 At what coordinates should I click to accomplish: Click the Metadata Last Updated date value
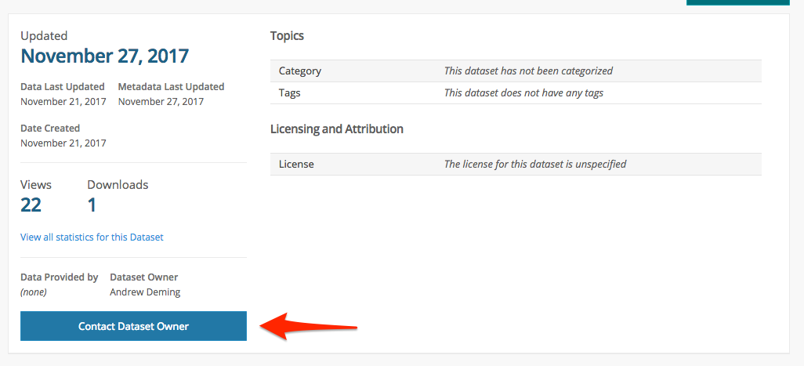point(161,102)
